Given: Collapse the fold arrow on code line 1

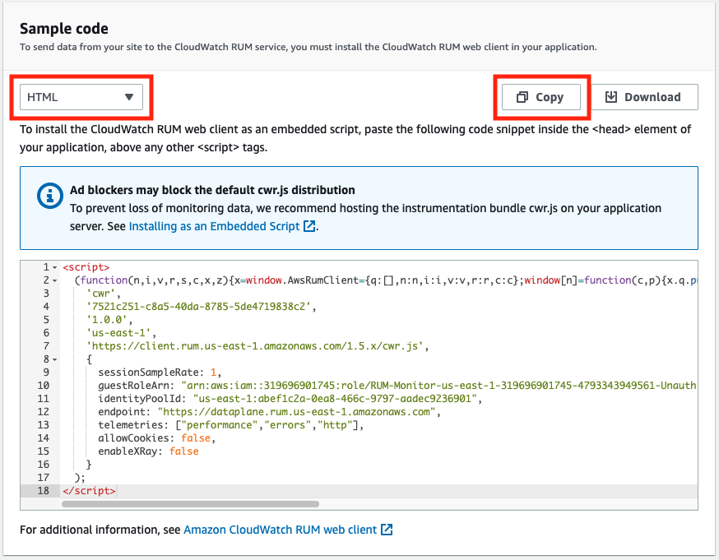Looking at the screenshot, I should [x=54, y=267].
